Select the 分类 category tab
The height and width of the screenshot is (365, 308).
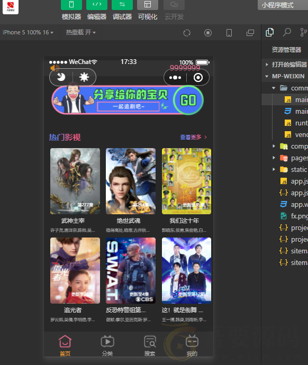[x=107, y=345]
